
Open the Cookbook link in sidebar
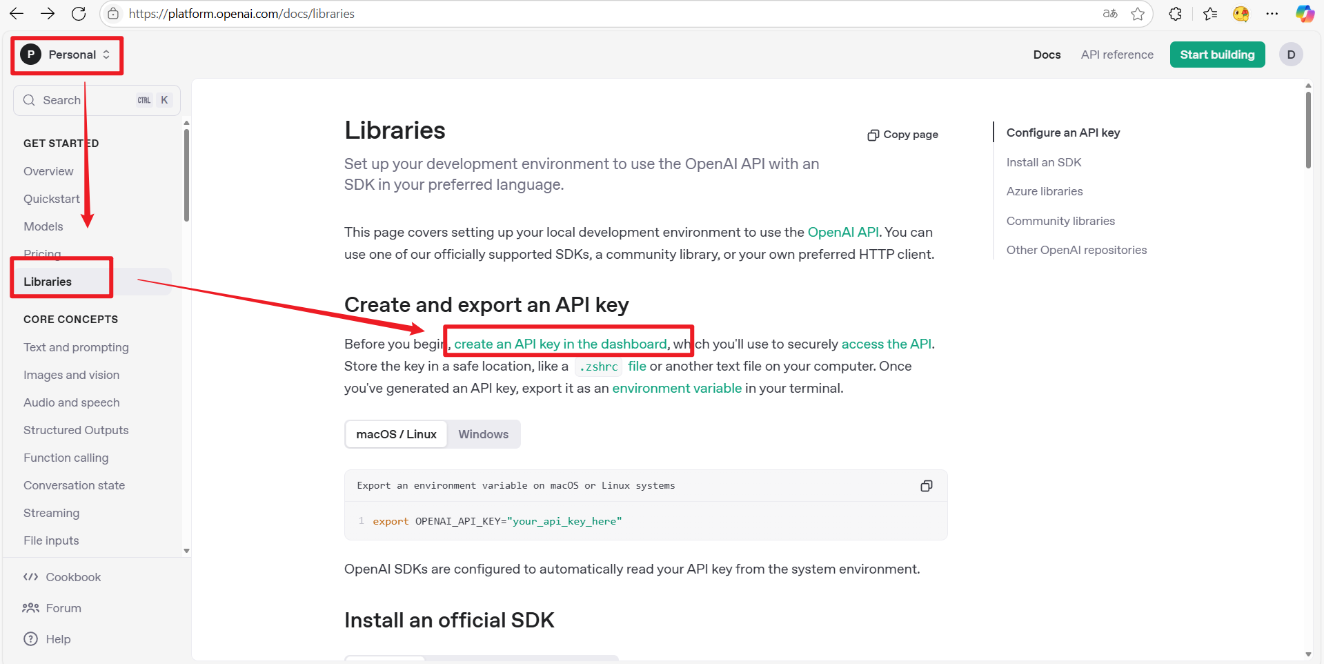pos(62,577)
